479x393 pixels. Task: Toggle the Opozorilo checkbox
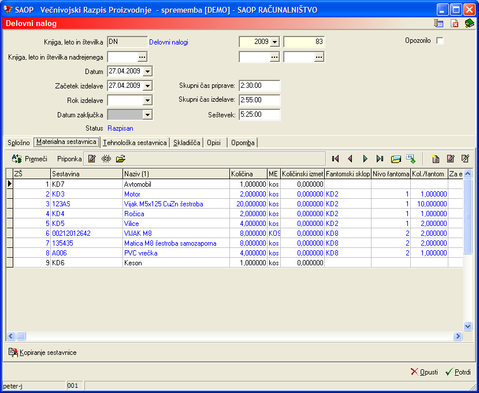[440, 41]
